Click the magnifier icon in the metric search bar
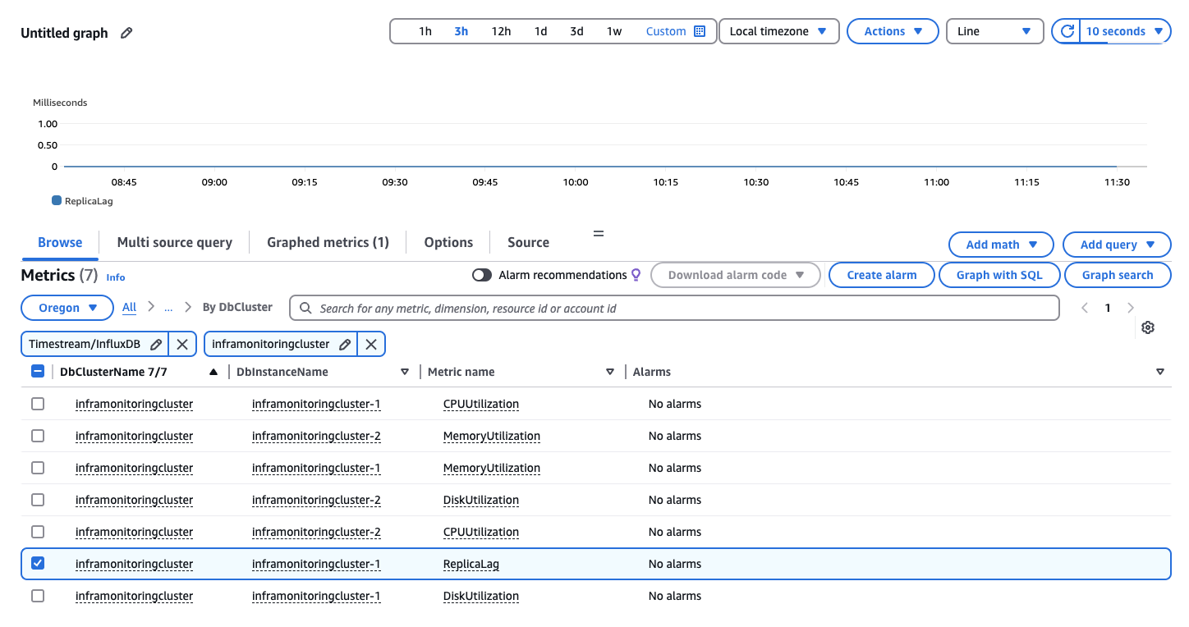 click(305, 307)
